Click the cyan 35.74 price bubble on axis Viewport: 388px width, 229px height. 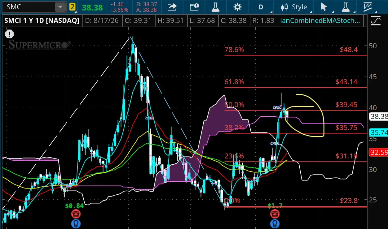379,133
